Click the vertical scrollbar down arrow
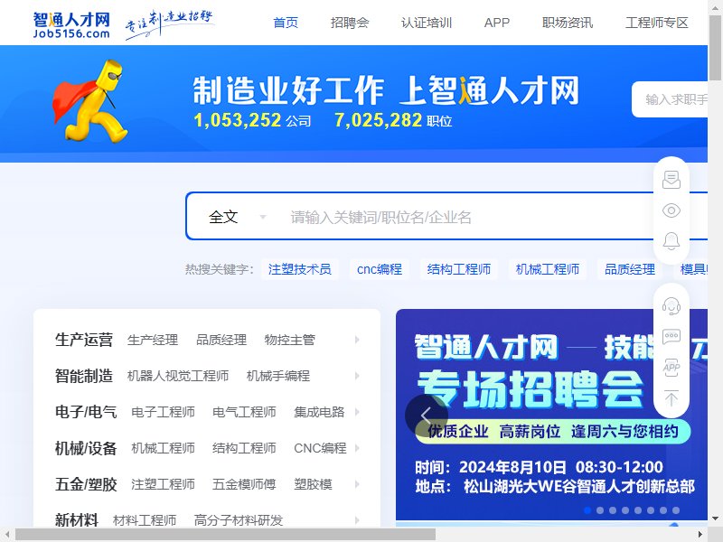This screenshot has height=542, width=723. pyautogui.click(x=715, y=519)
